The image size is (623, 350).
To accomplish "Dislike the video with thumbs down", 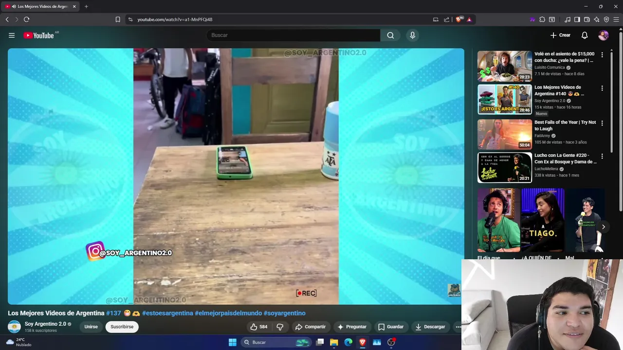I will tap(280, 327).
